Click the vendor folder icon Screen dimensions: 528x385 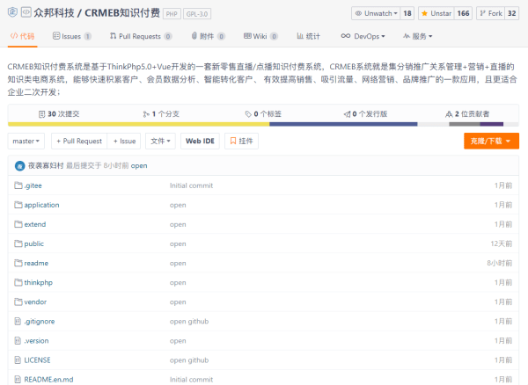click(18, 302)
